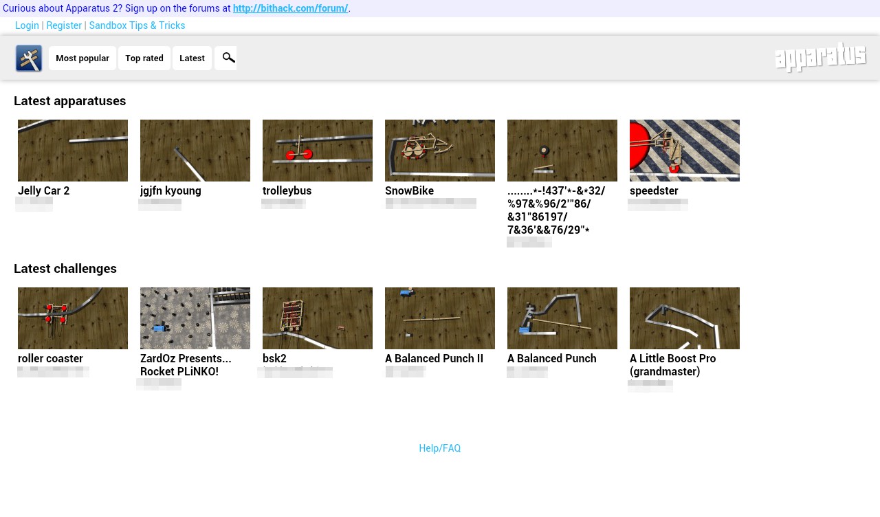Click the Login link
Image resolution: width=880 pixels, height=517 pixels.
27,25
